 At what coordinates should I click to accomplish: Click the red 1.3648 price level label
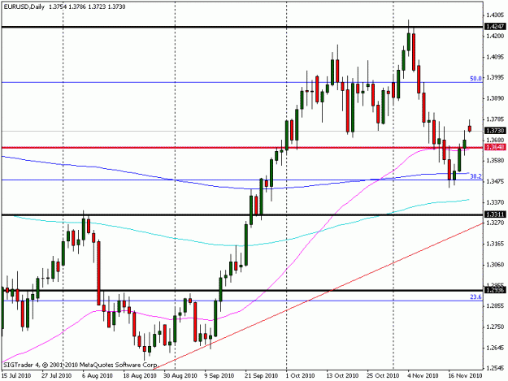[495, 147]
